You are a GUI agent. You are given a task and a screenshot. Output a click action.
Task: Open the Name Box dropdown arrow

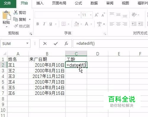pos(27,43)
